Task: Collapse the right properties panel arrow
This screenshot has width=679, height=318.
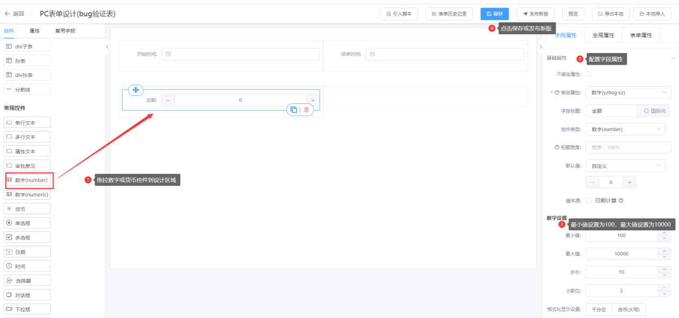Action: pos(540,47)
